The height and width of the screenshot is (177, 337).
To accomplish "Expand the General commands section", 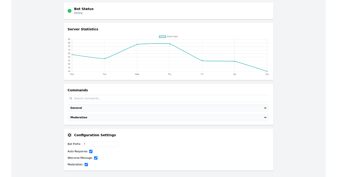I will [168, 108].
